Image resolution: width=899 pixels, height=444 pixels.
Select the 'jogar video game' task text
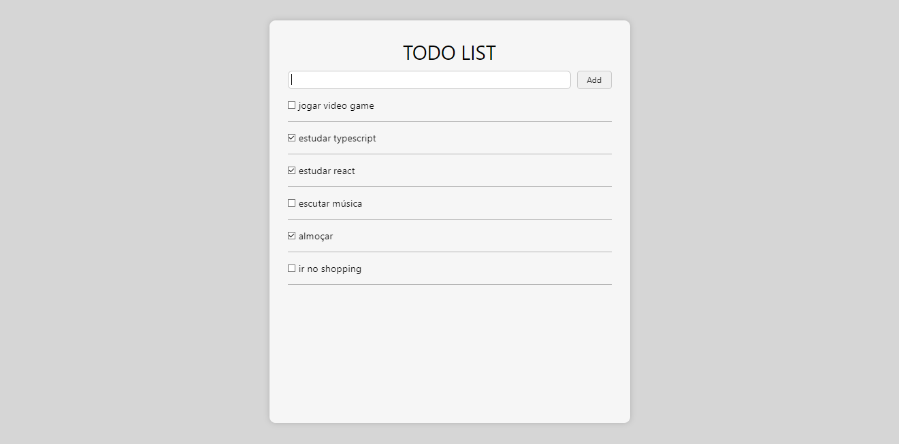(x=336, y=105)
